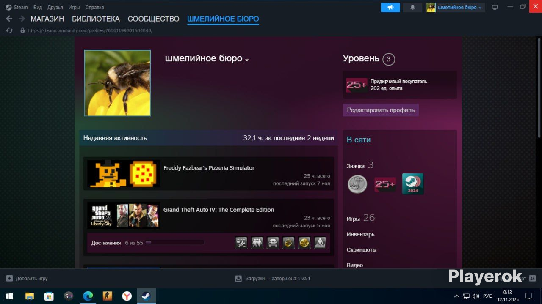Click the first GTA IV achievement icon
The height and width of the screenshot is (304, 542).
[241, 243]
